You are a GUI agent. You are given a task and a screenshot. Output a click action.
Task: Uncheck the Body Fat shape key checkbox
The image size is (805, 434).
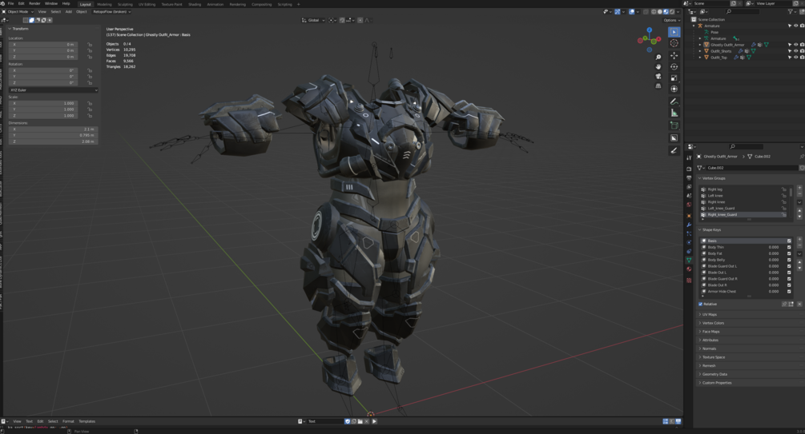789,253
